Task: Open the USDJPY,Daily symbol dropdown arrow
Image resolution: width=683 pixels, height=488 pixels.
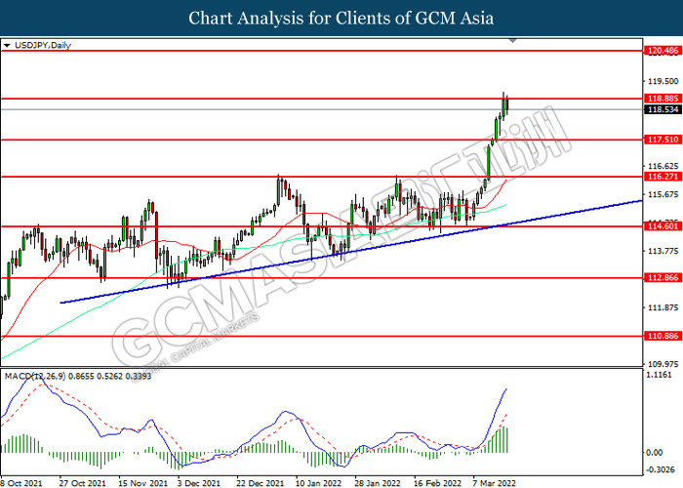Action: [7, 45]
